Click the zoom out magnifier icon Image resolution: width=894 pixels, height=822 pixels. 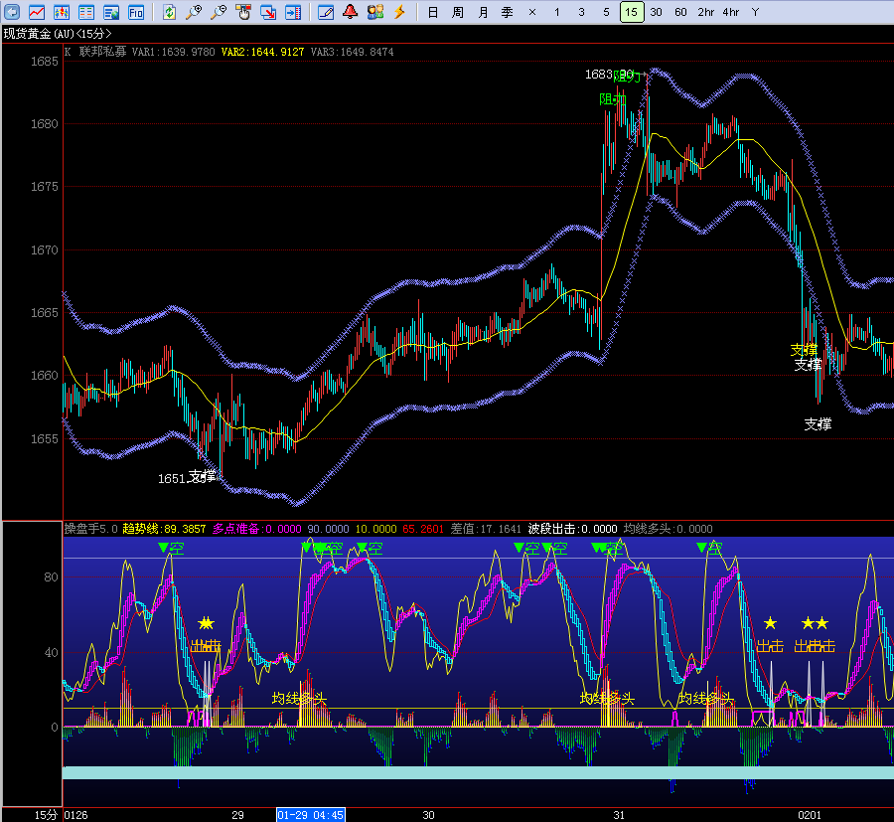pyautogui.click(x=219, y=12)
